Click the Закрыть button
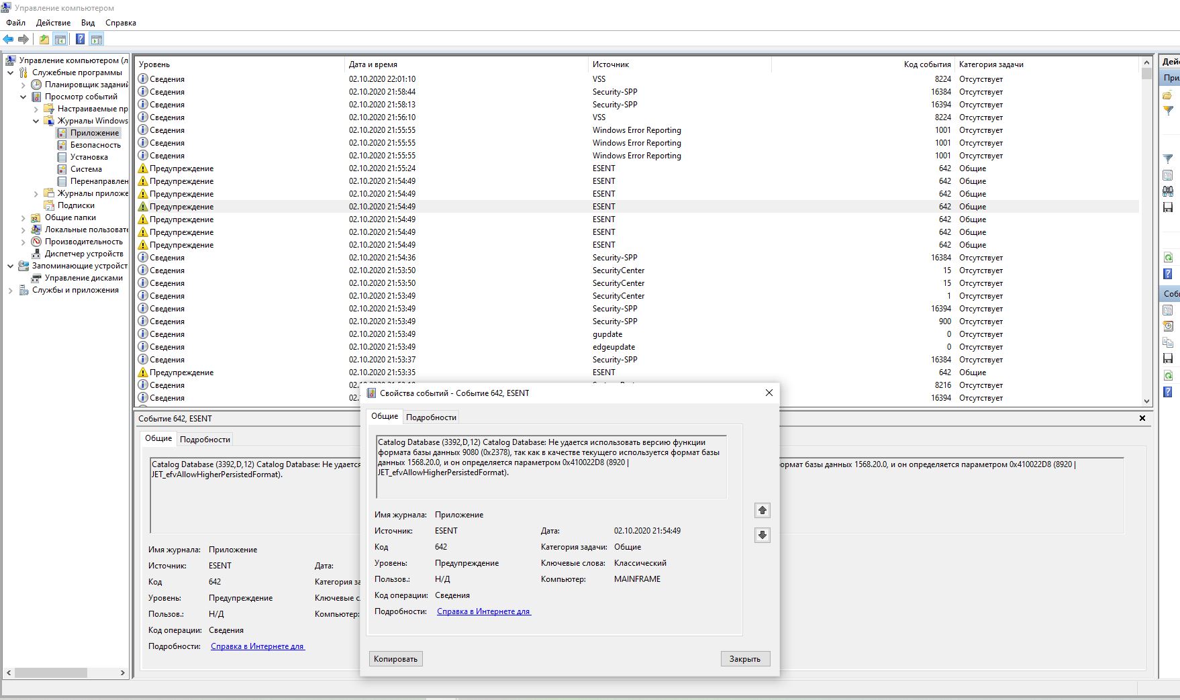 [745, 659]
